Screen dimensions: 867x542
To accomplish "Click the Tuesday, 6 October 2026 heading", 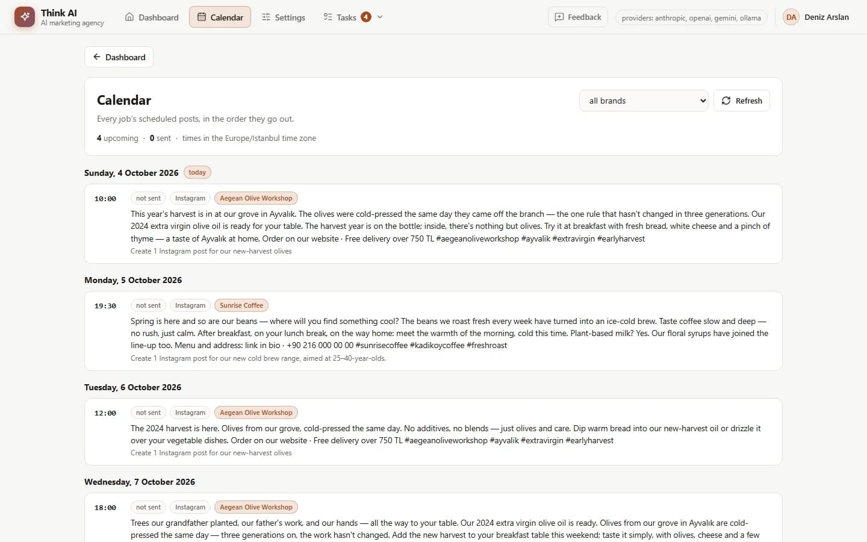I will 132,387.
